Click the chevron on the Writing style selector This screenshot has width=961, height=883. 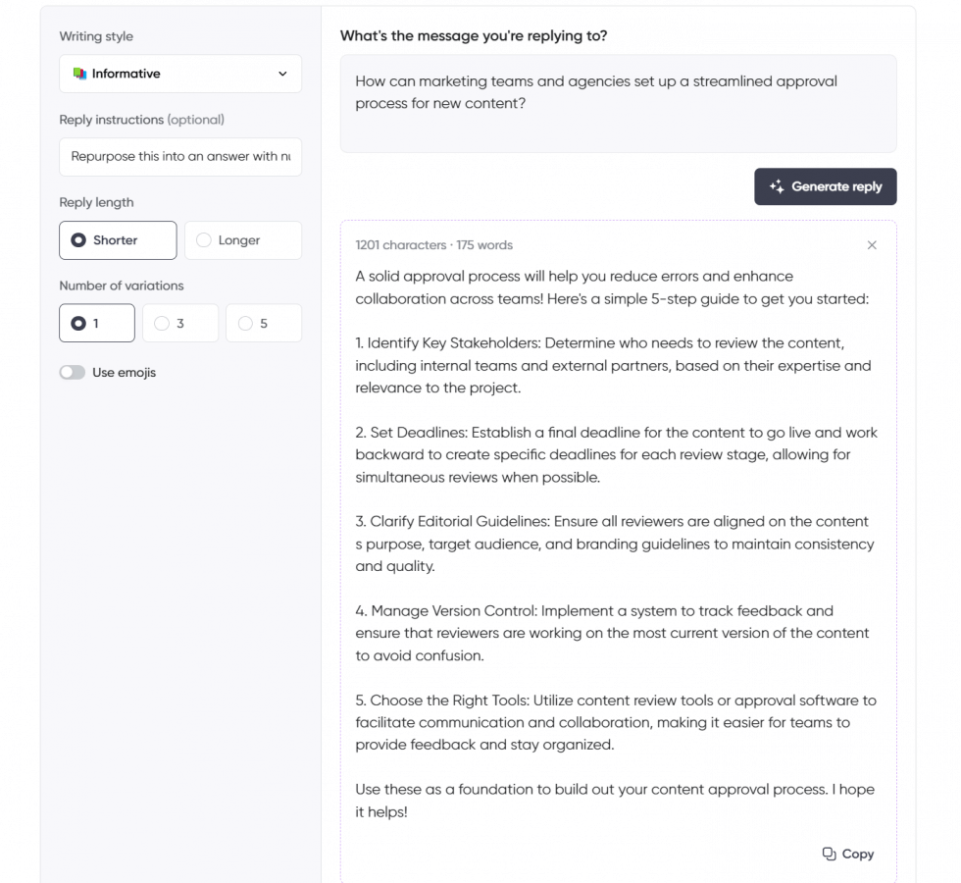(284, 73)
